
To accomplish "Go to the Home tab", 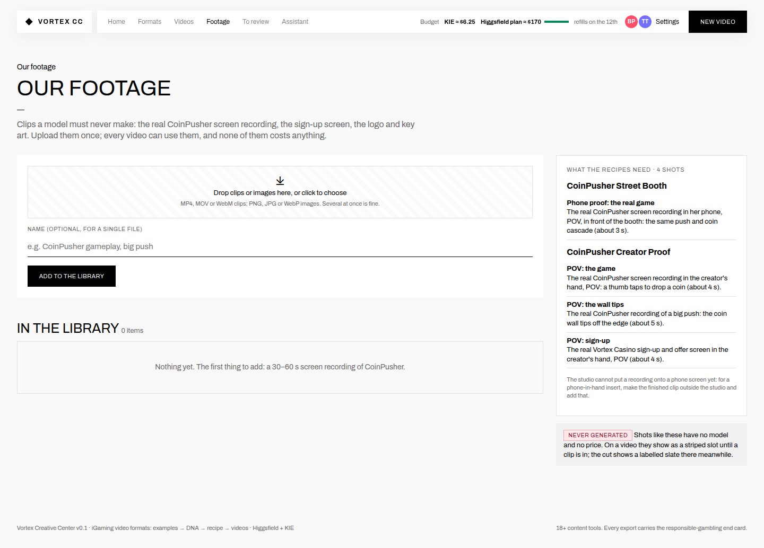I will pos(116,22).
